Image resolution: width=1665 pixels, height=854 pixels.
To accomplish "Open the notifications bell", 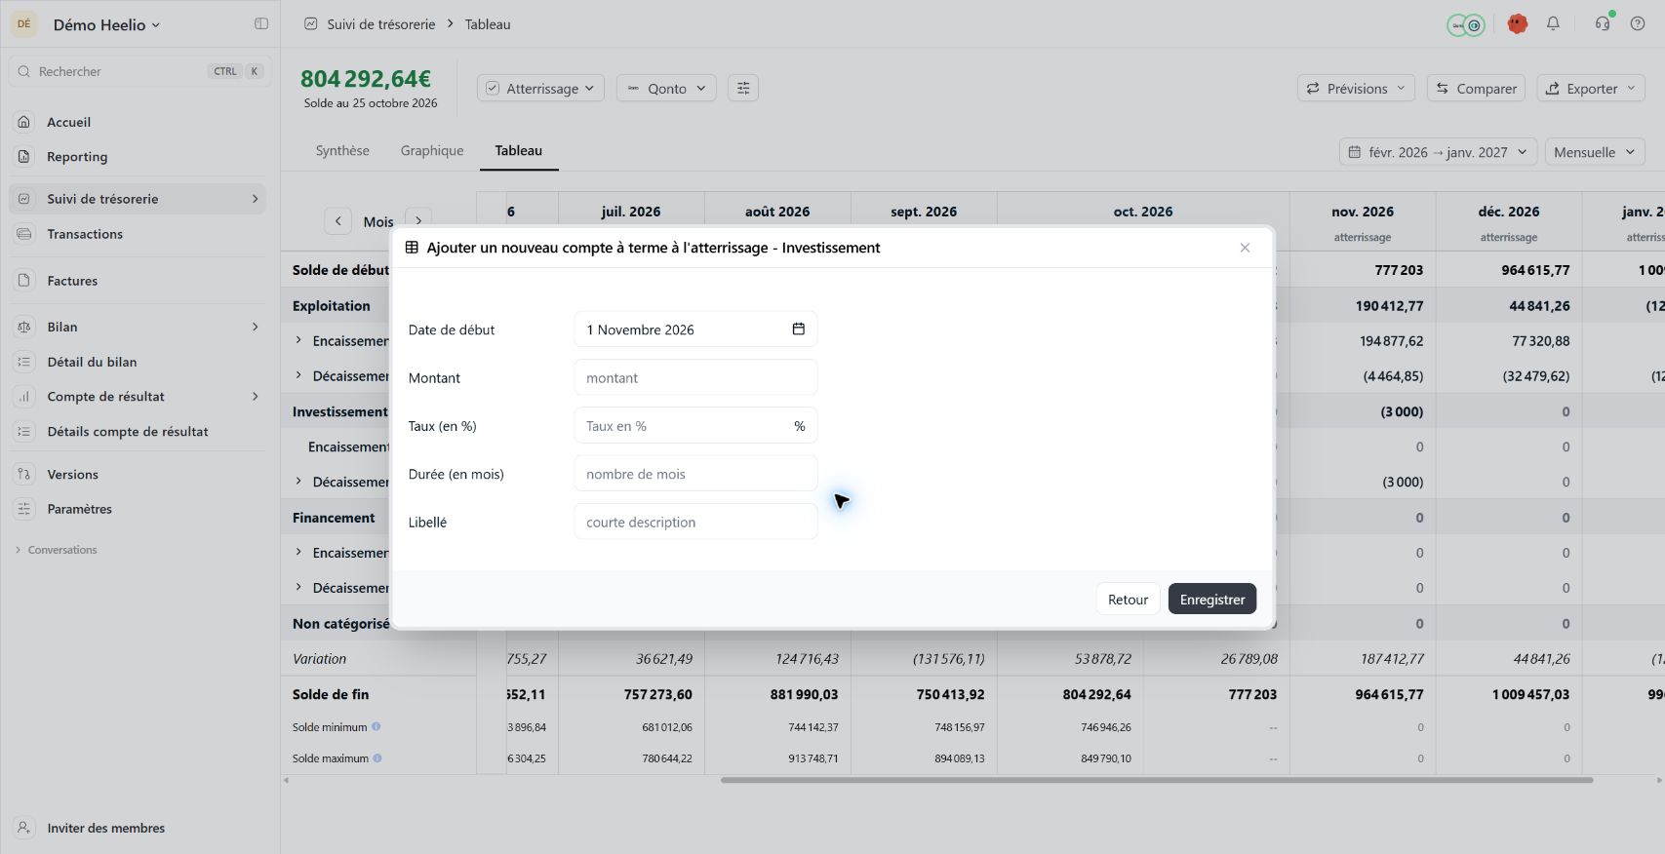I will click(x=1553, y=24).
